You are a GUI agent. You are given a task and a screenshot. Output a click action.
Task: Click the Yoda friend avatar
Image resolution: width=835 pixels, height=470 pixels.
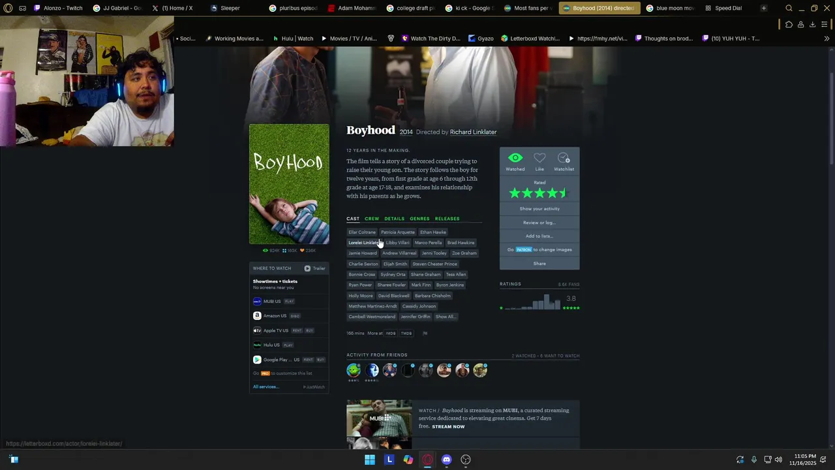pyautogui.click(x=354, y=371)
